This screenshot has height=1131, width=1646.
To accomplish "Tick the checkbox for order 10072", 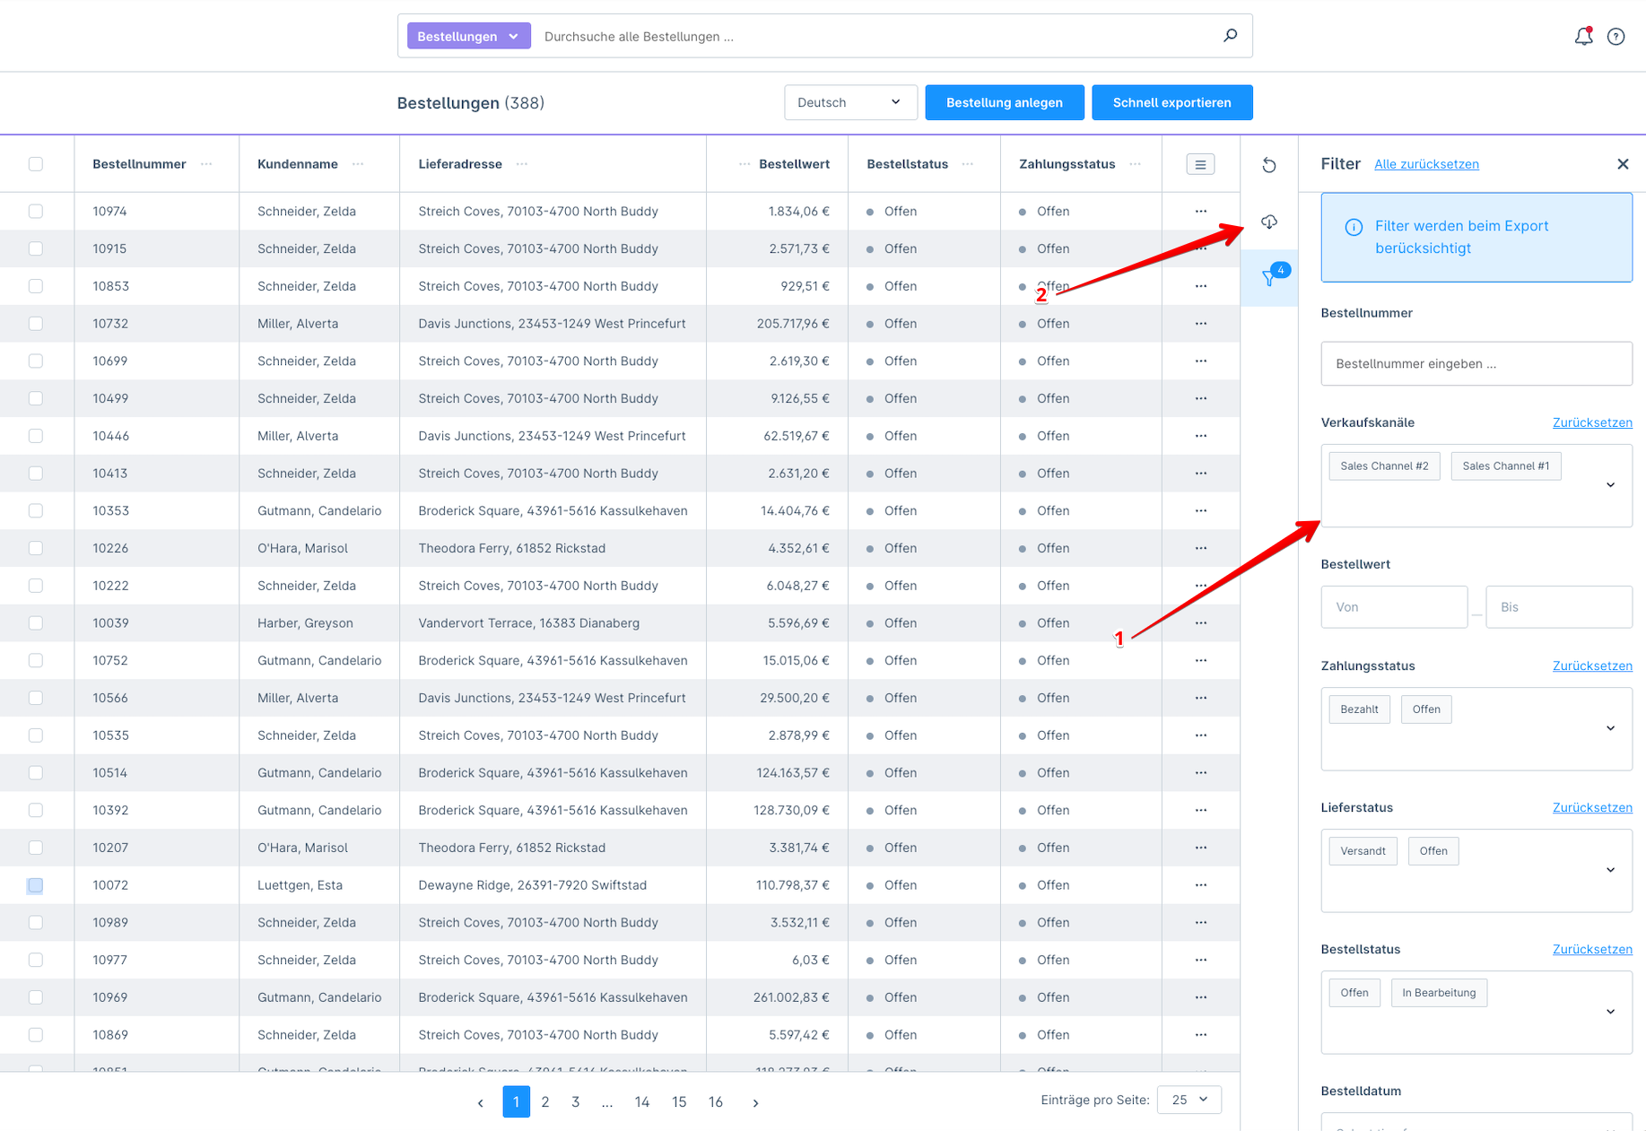I will (x=36, y=885).
